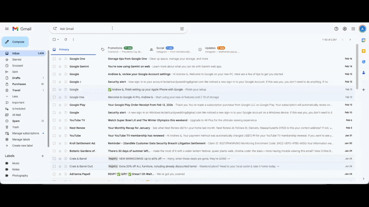
Task: Get add-ons plus icon in side panel
Action: click(363, 90)
